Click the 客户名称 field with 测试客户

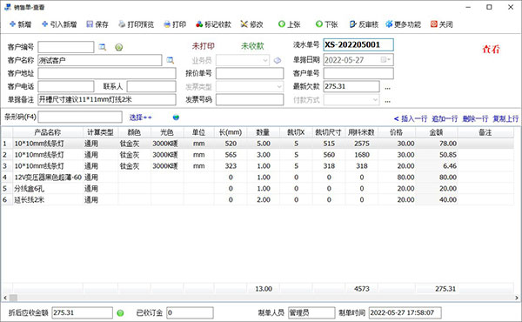[100, 60]
